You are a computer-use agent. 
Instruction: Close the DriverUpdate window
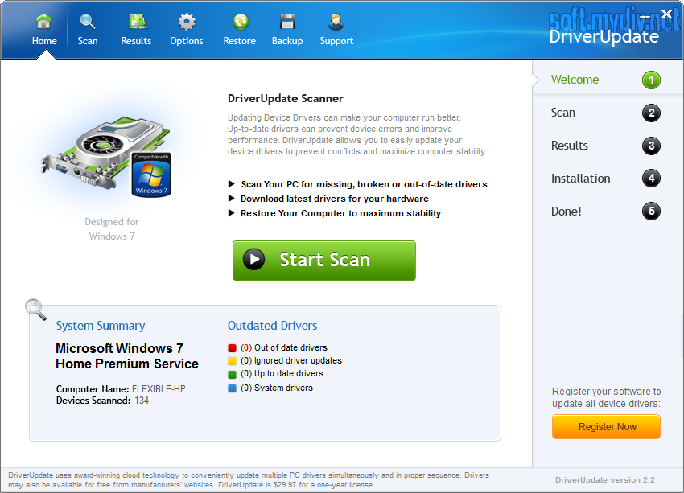666,14
